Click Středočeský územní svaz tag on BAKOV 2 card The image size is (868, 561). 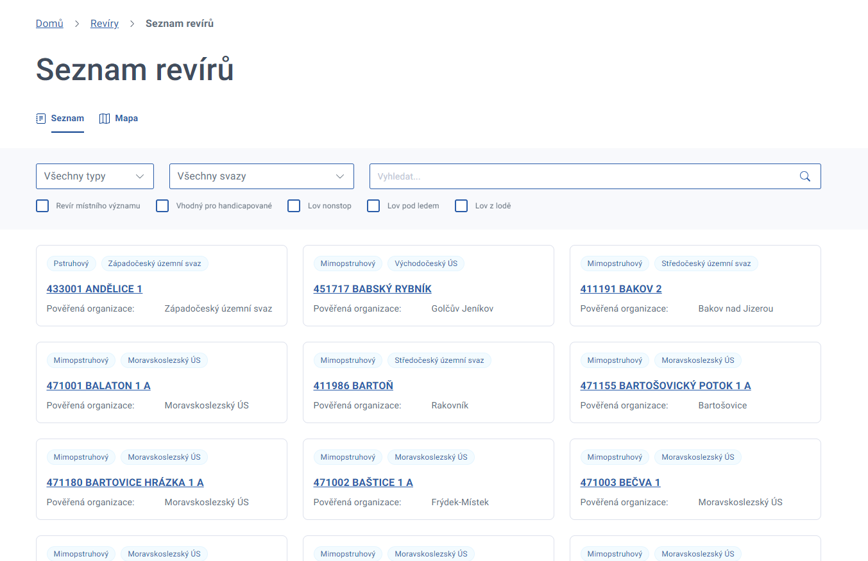click(x=706, y=264)
